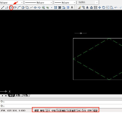
Task: Click last-tab arrow in layout tab bar
Action: [6, 96]
